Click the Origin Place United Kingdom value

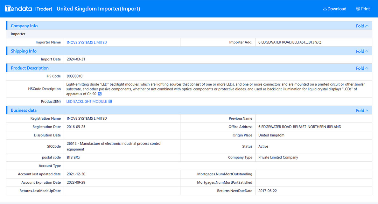tap(271, 135)
